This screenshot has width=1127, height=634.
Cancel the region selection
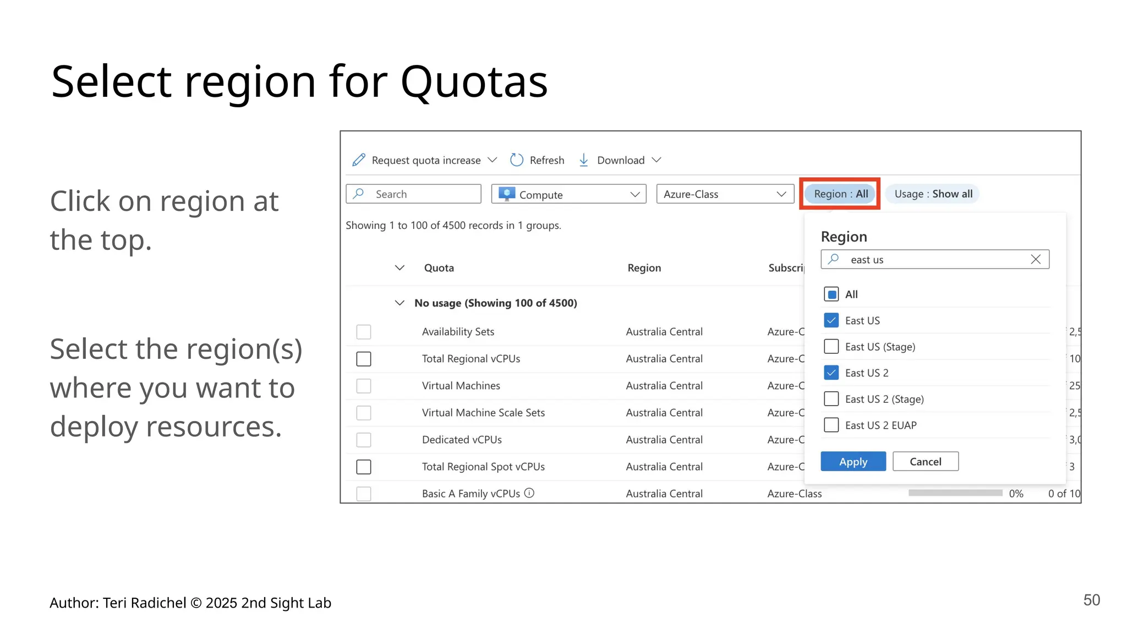(x=926, y=461)
